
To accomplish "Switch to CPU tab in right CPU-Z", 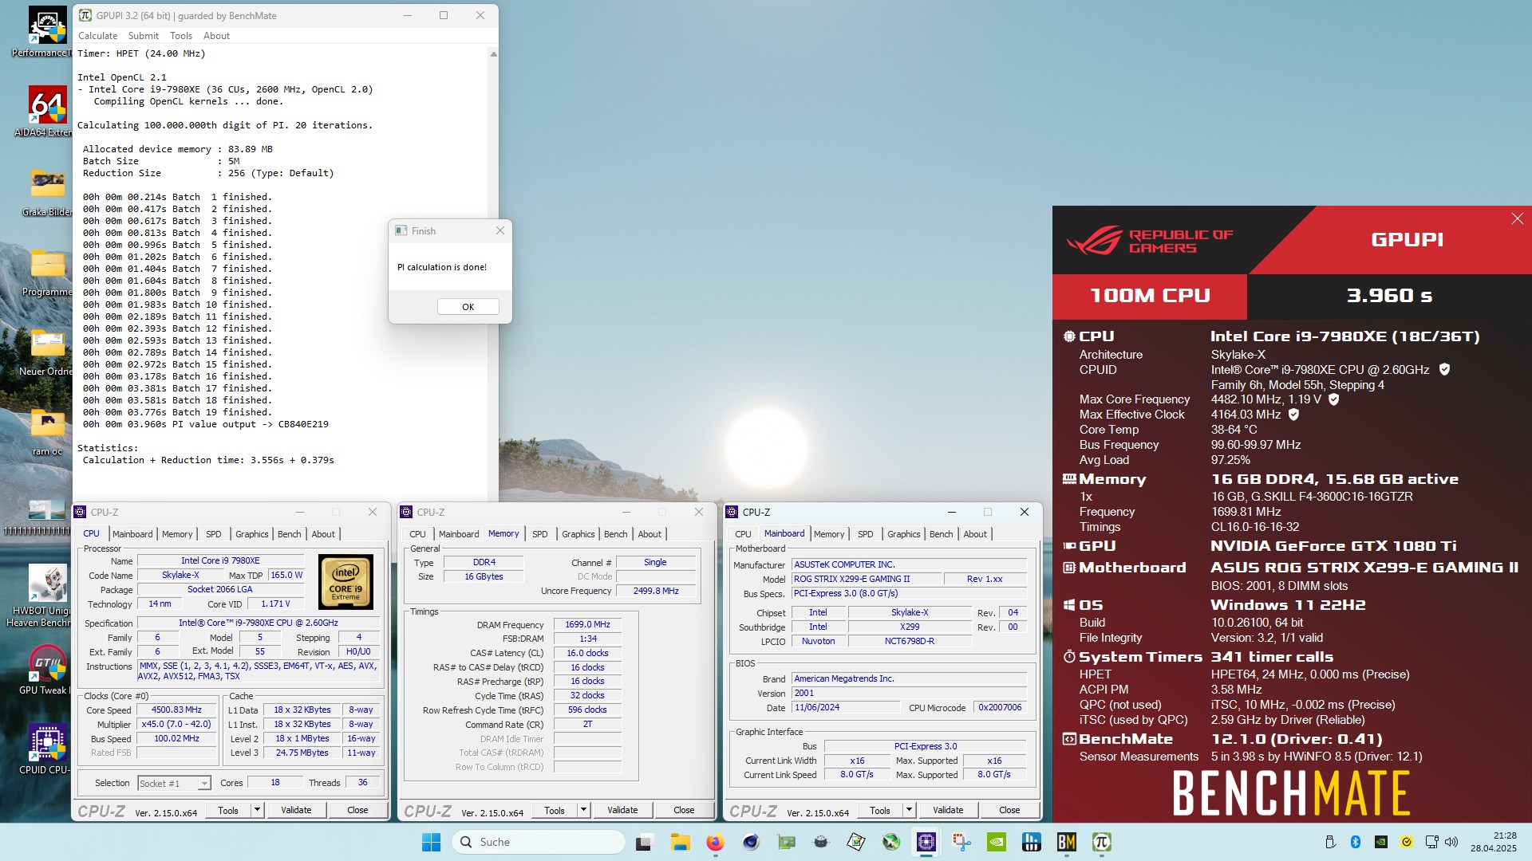I will pos(743,534).
